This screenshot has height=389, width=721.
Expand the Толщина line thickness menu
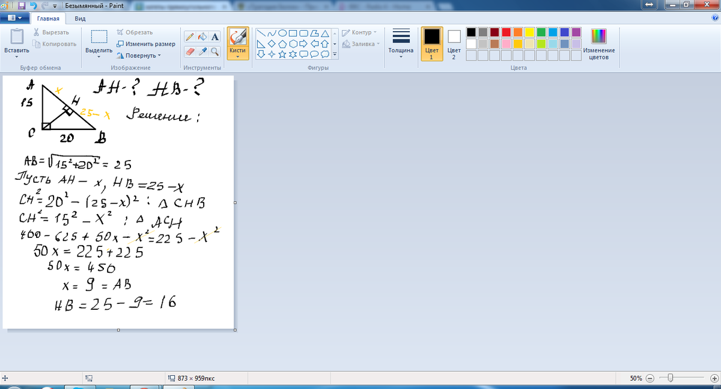coord(401,43)
